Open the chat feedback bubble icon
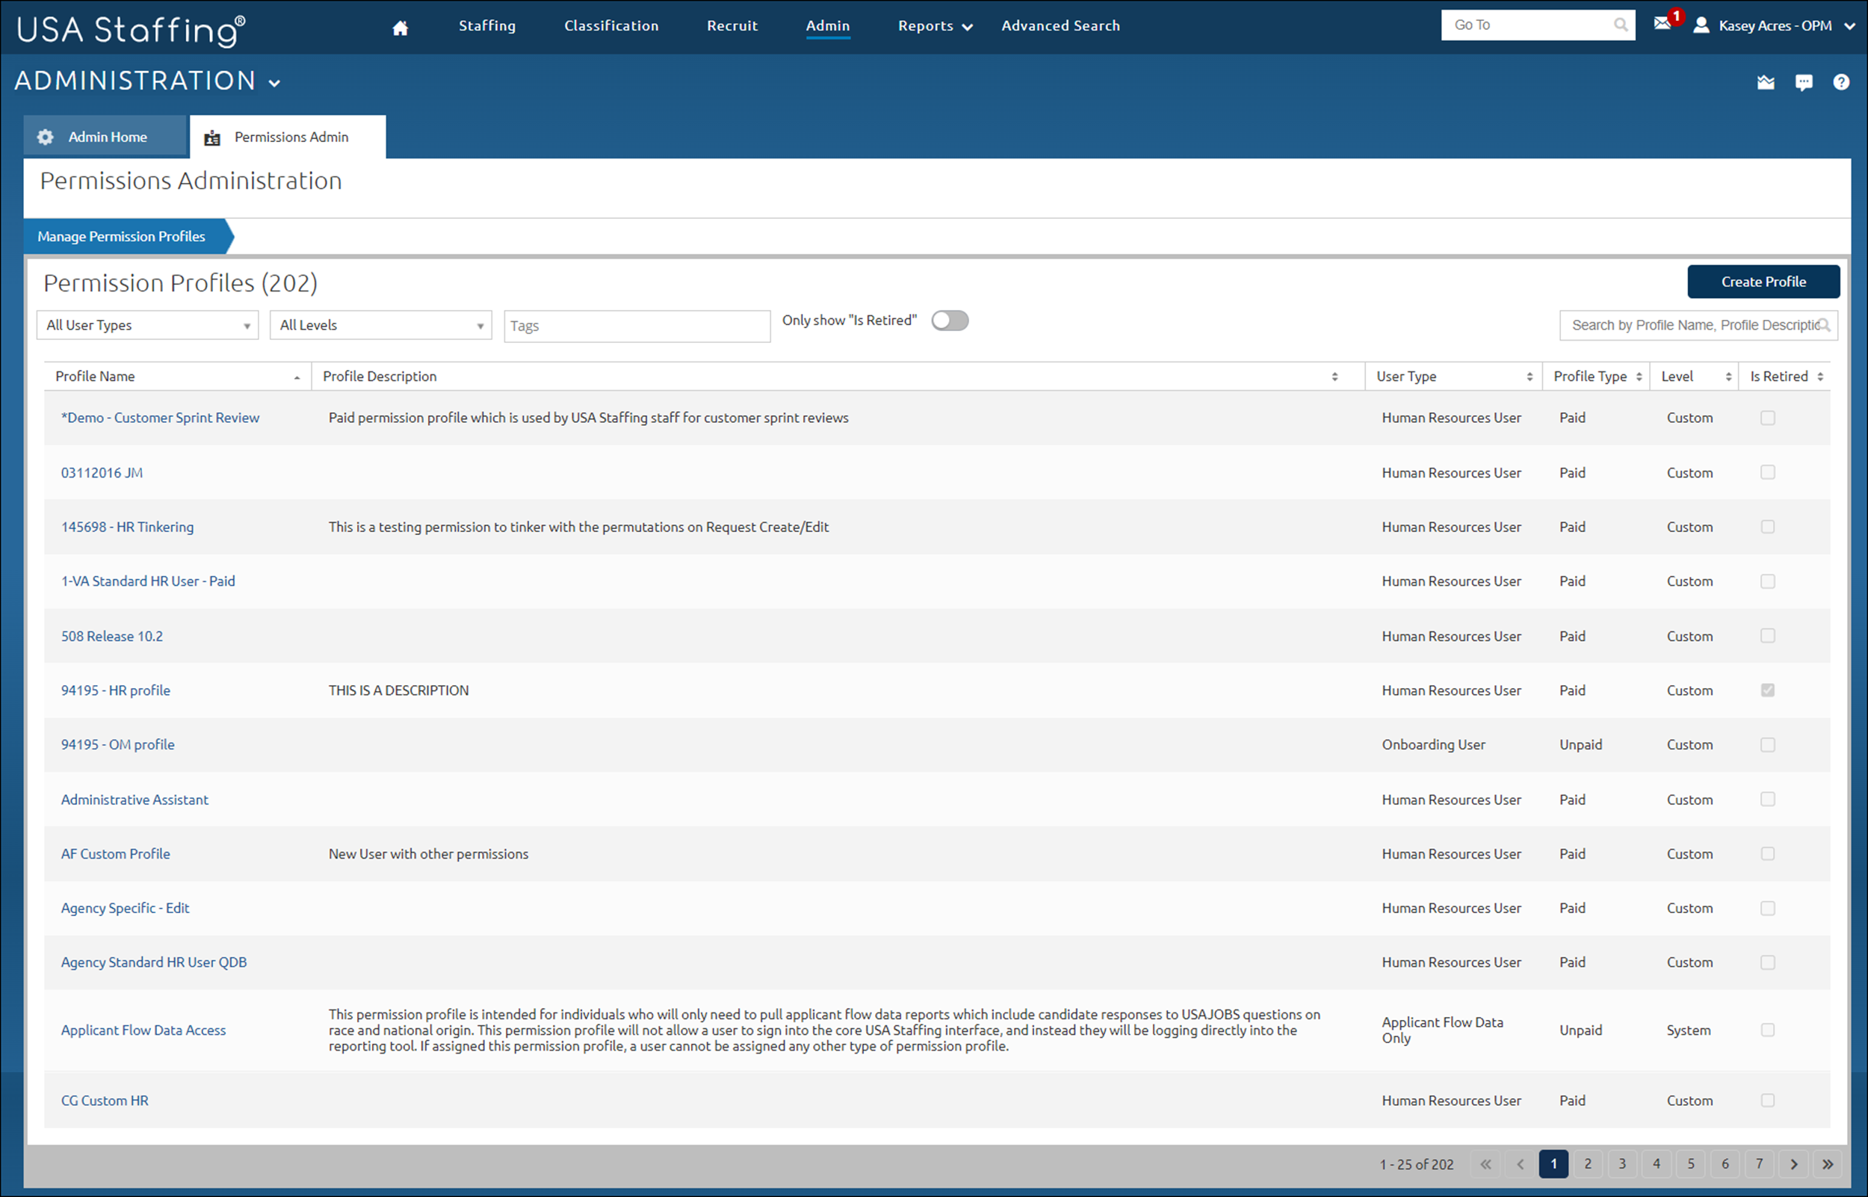 (1804, 81)
